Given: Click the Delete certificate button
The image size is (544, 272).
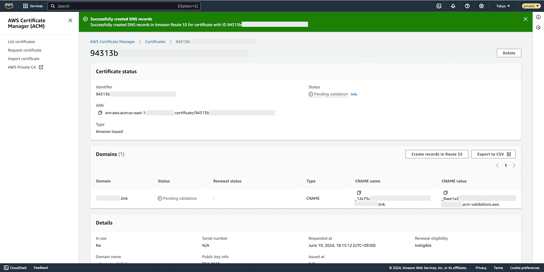Looking at the screenshot, I should pos(509,53).
